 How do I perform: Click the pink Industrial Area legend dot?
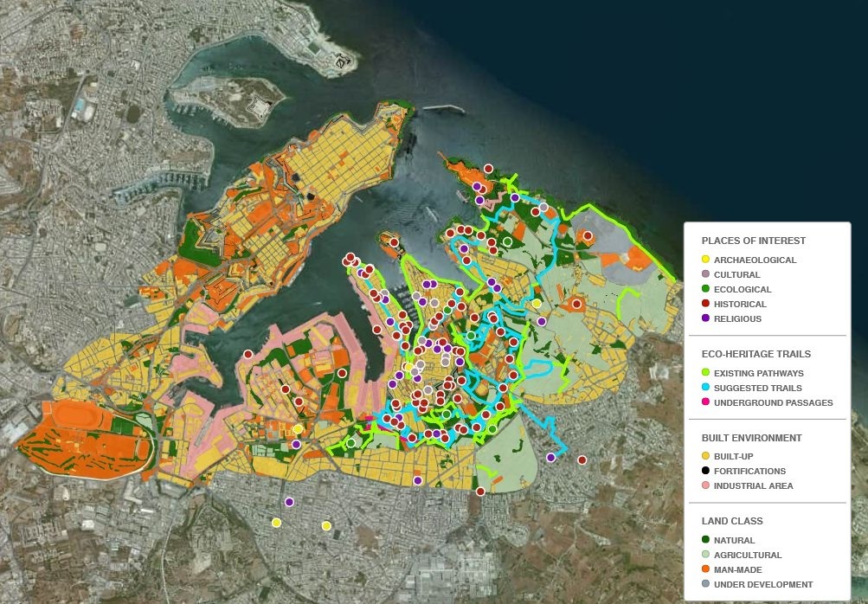pyautogui.click(x=705, y=485)
